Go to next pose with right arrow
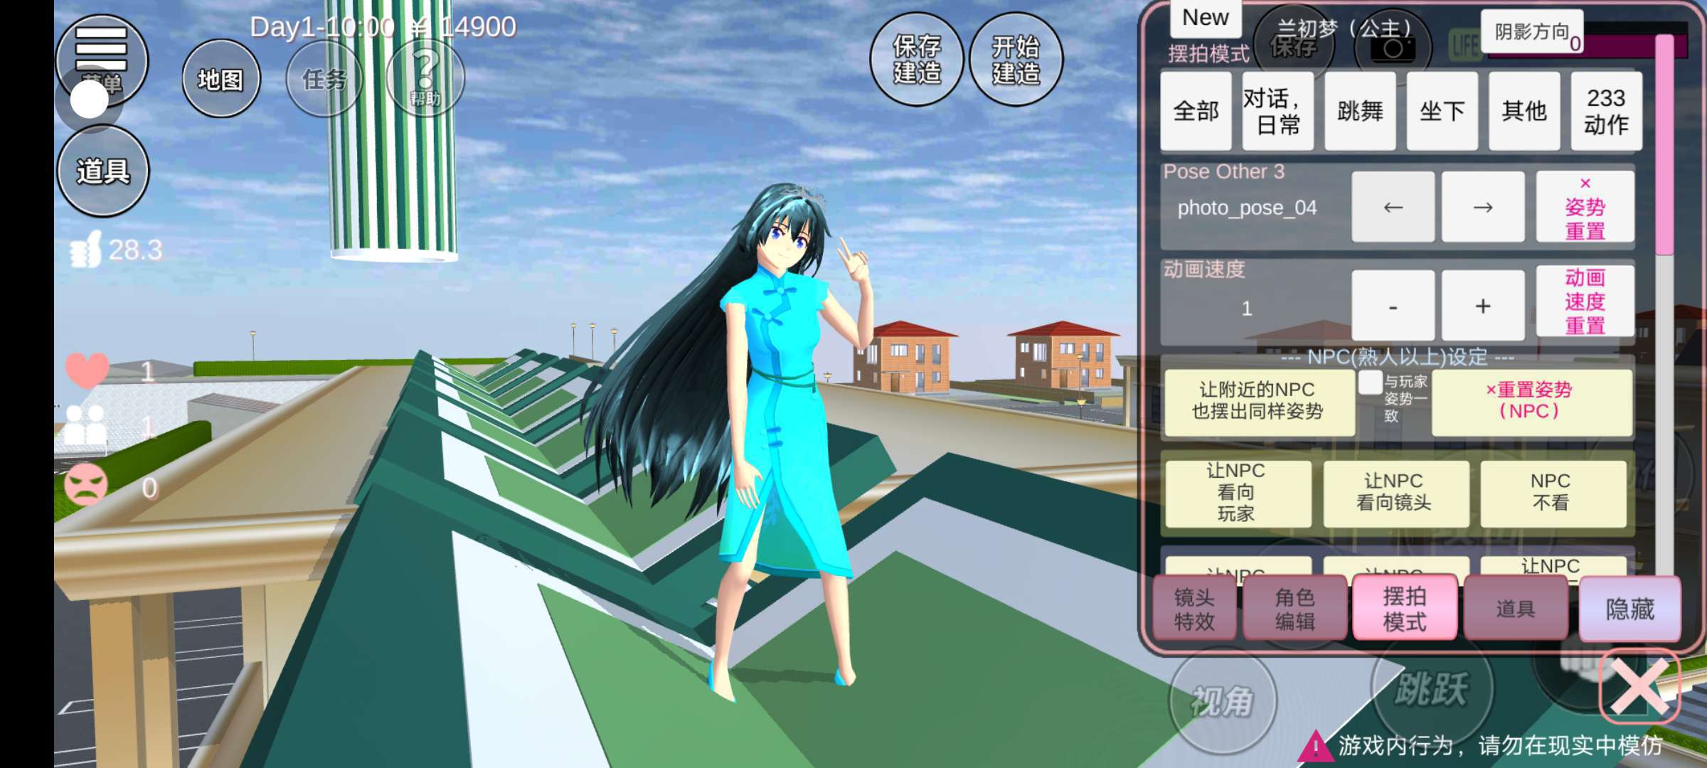The image size is (1707, 768). (1482, 208)
